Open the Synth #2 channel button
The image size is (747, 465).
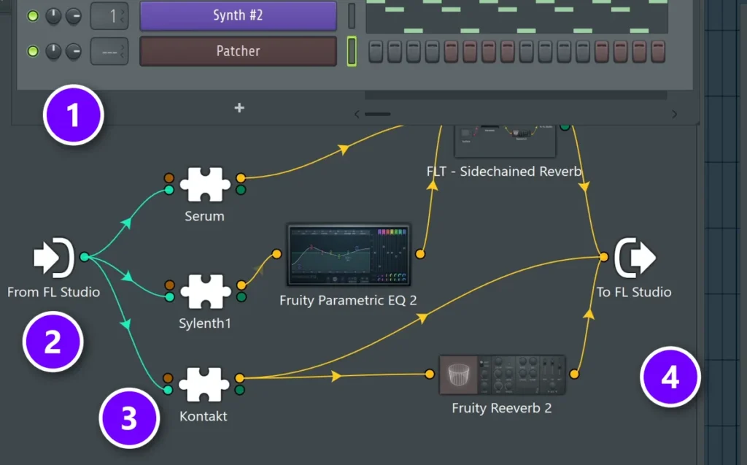coord(239,15)
